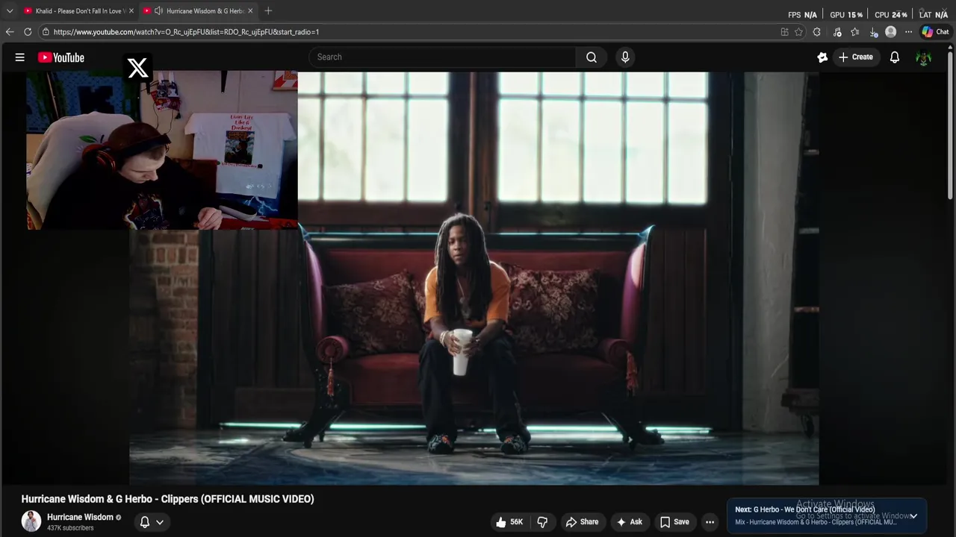Expand the tab search dropdown arrow

[10, 10]
